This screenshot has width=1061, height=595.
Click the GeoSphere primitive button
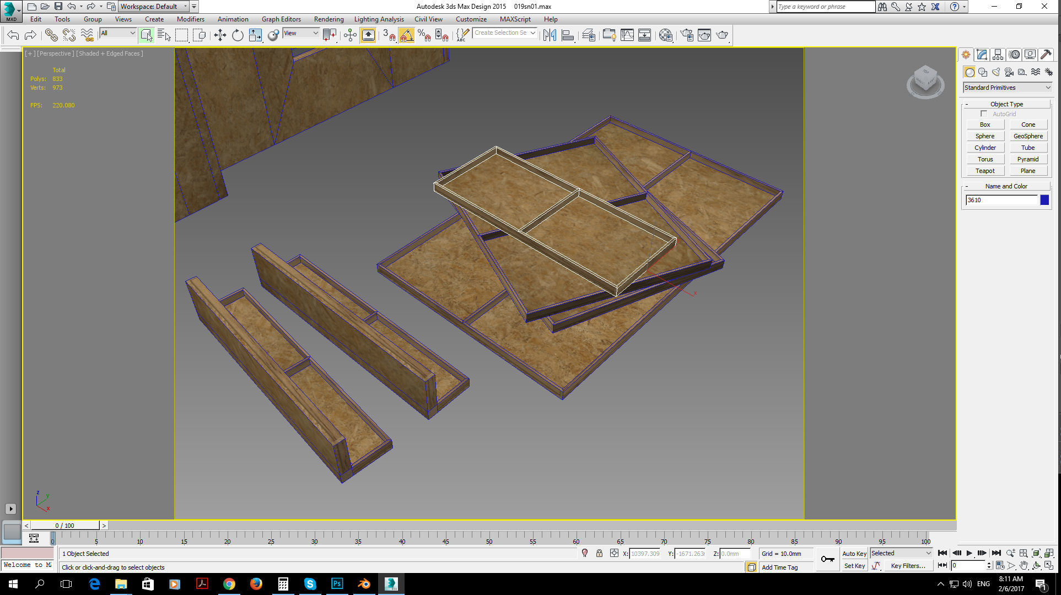[1028, 136]
